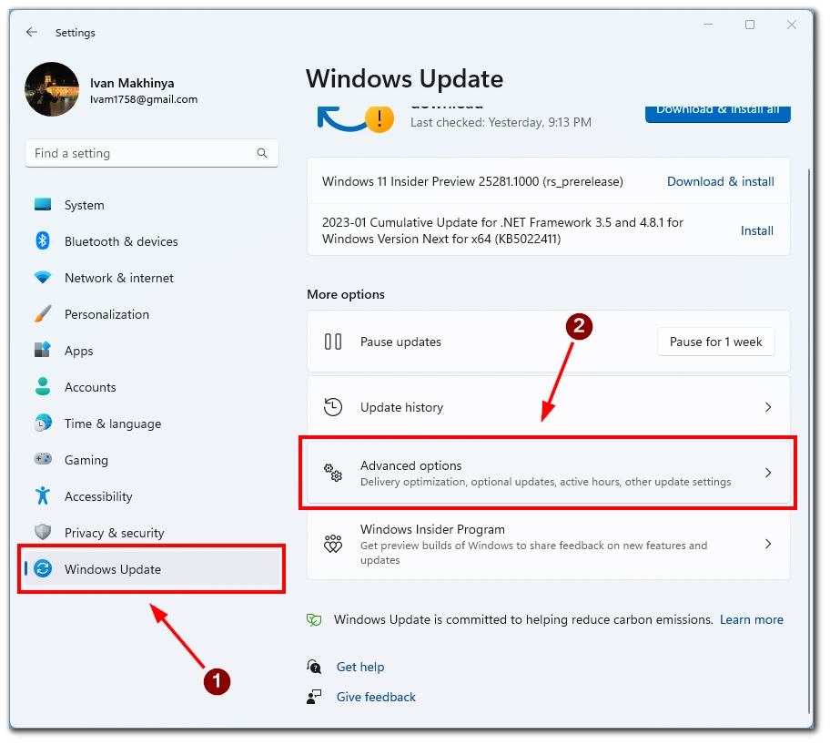
Task: Click the Windows Update sync icon
Action: coord(43,568)
